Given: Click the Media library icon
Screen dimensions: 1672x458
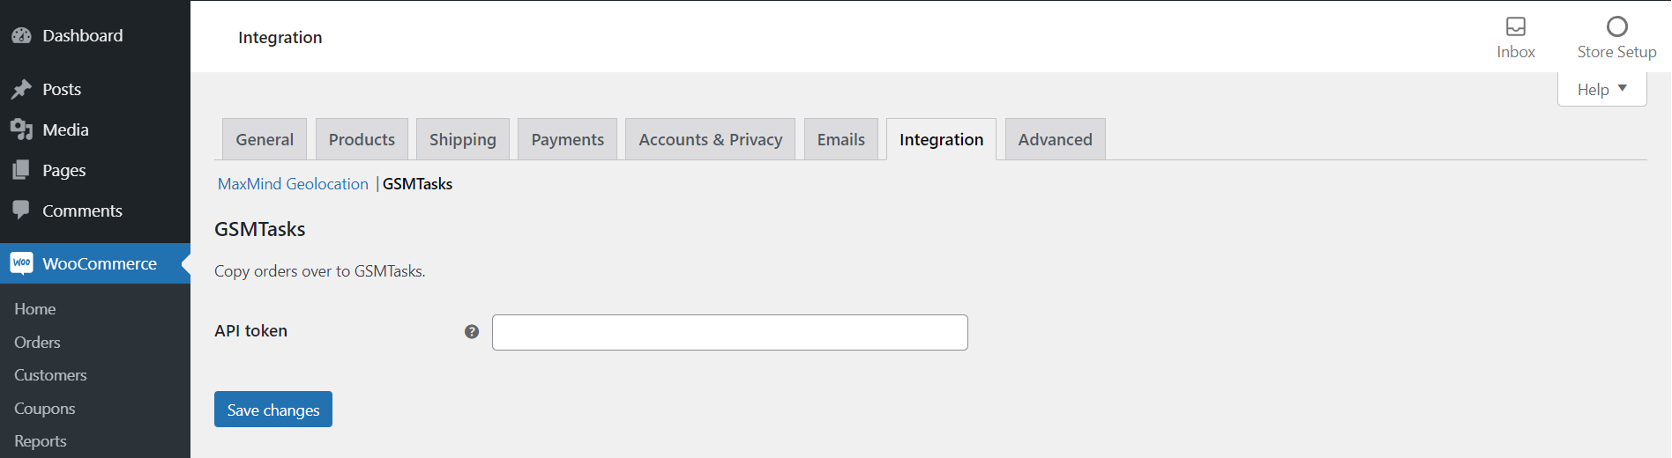Looking at the screenshot, I should pos(21,129).
